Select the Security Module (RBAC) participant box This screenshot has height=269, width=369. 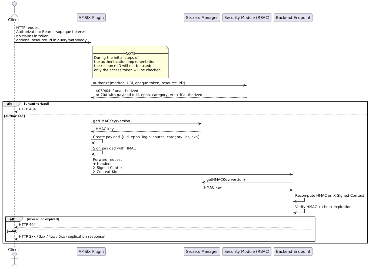[247, 18]
